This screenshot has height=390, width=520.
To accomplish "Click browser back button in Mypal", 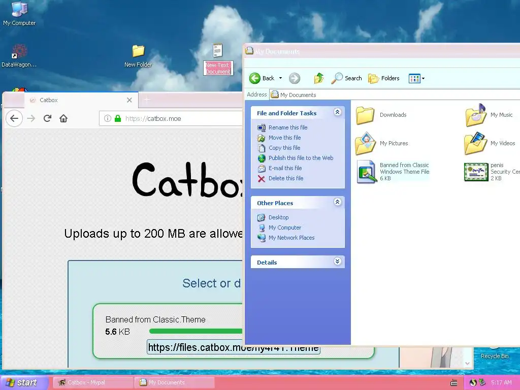I will point(14,118).
